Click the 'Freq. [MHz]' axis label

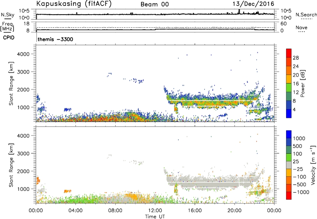point(8,27)
